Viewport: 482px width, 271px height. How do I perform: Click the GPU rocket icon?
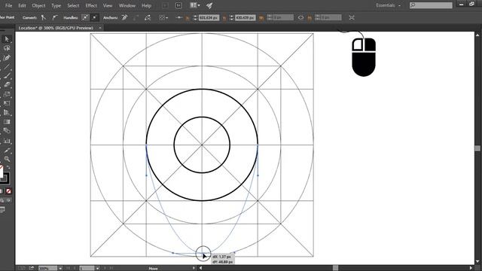(209, 5)
